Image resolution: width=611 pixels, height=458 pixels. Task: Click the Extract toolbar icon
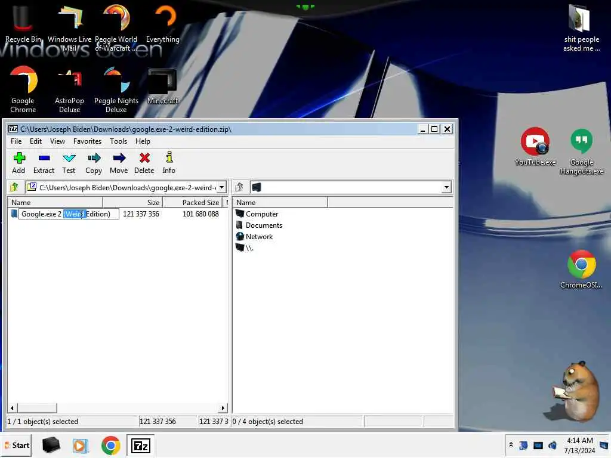tap(44, 163)
